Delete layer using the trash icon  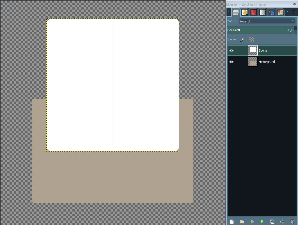(292, 222)
